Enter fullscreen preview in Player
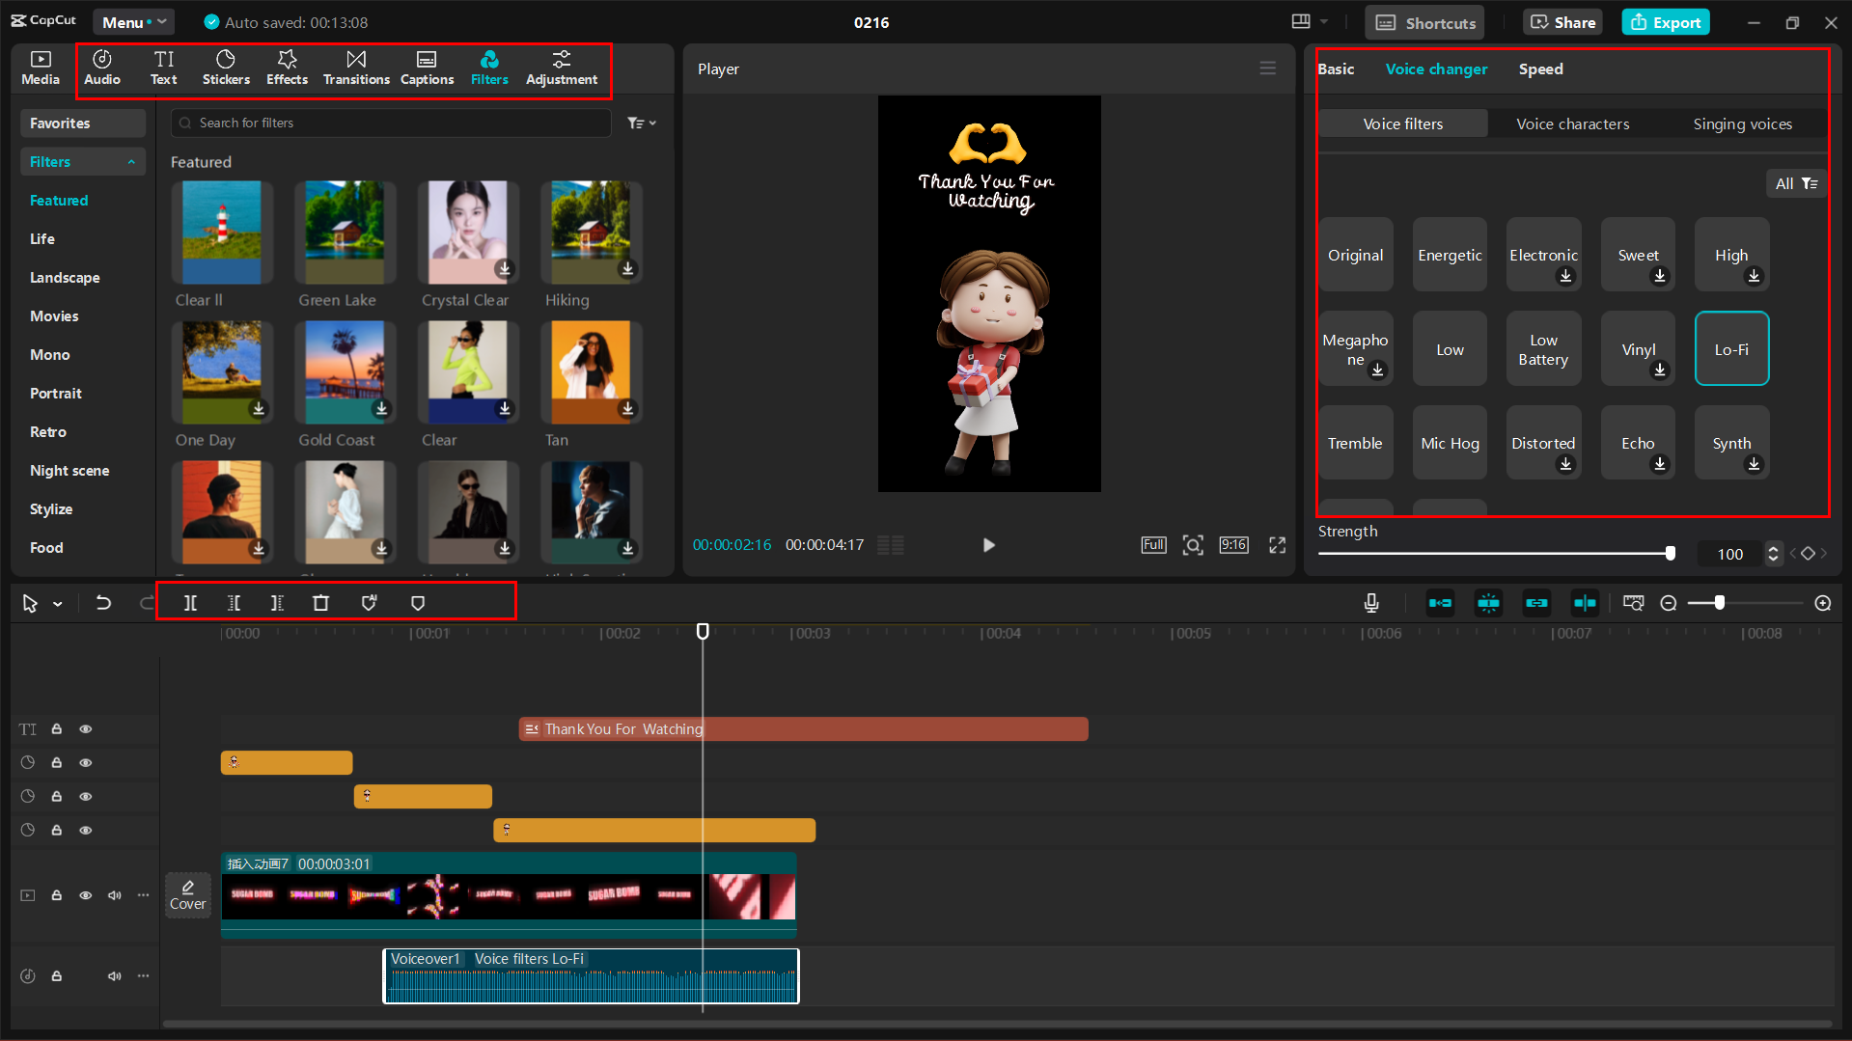Image resolution: width=1852 pixels, height=1041 pixels. click(1277, 545)
